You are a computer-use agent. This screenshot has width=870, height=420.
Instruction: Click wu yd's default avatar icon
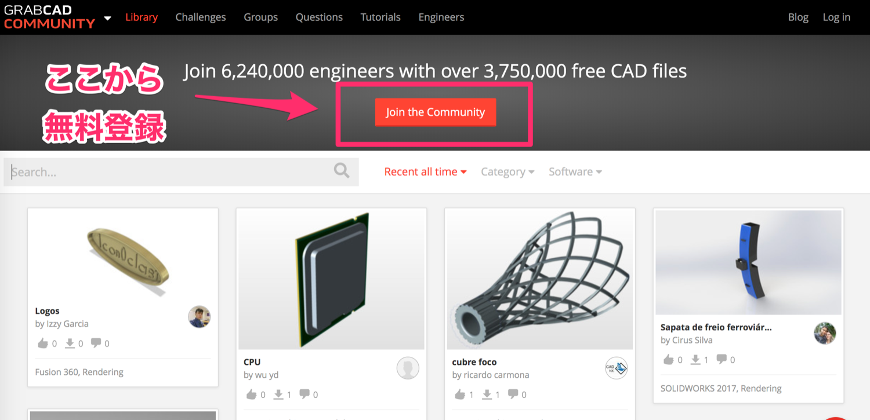pyautogui.click(x=408, y=368)
